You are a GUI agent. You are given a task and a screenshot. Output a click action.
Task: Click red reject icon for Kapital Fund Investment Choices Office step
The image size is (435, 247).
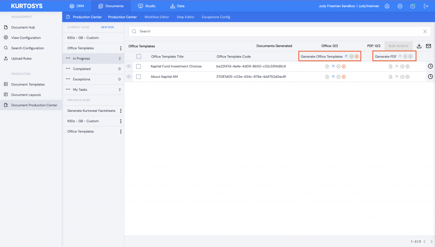pyautogui.click(x=344, y=67)
